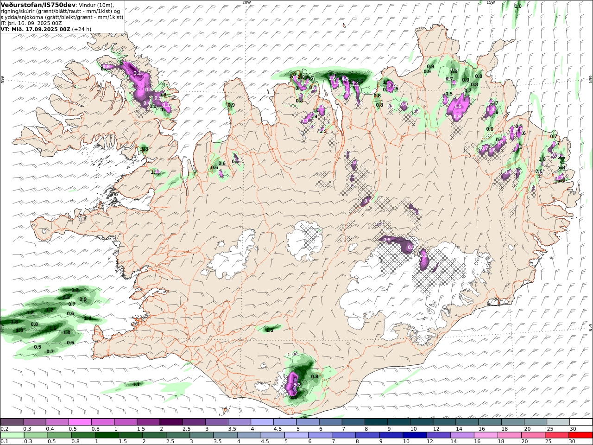Click the '1.1' rain value south of Reykjanes
This screenshot has height=445, width=593.
tap(136, 384)
